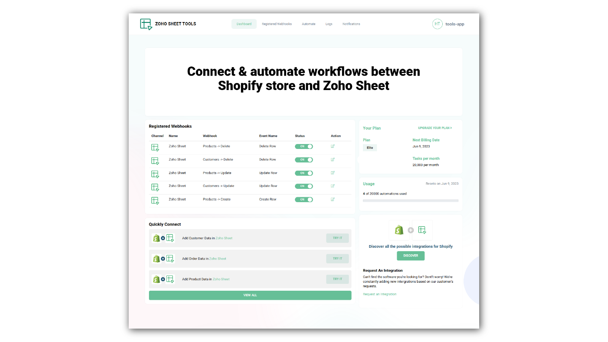Click the Status column header
608x342 pixels.
click(x=300, y=136)
